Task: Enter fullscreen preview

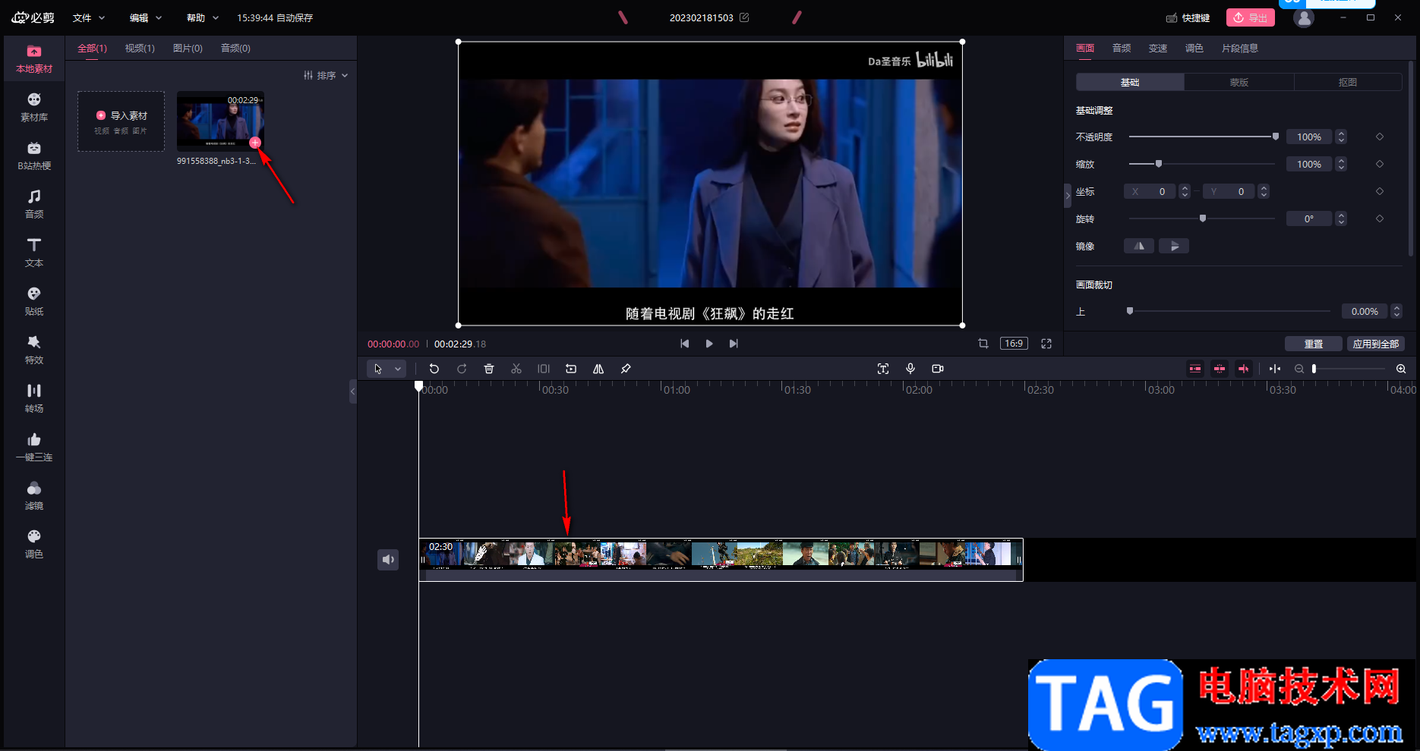Action: [1046, 344]
